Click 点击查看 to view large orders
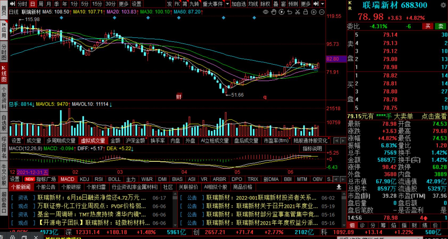 [434, 116]
